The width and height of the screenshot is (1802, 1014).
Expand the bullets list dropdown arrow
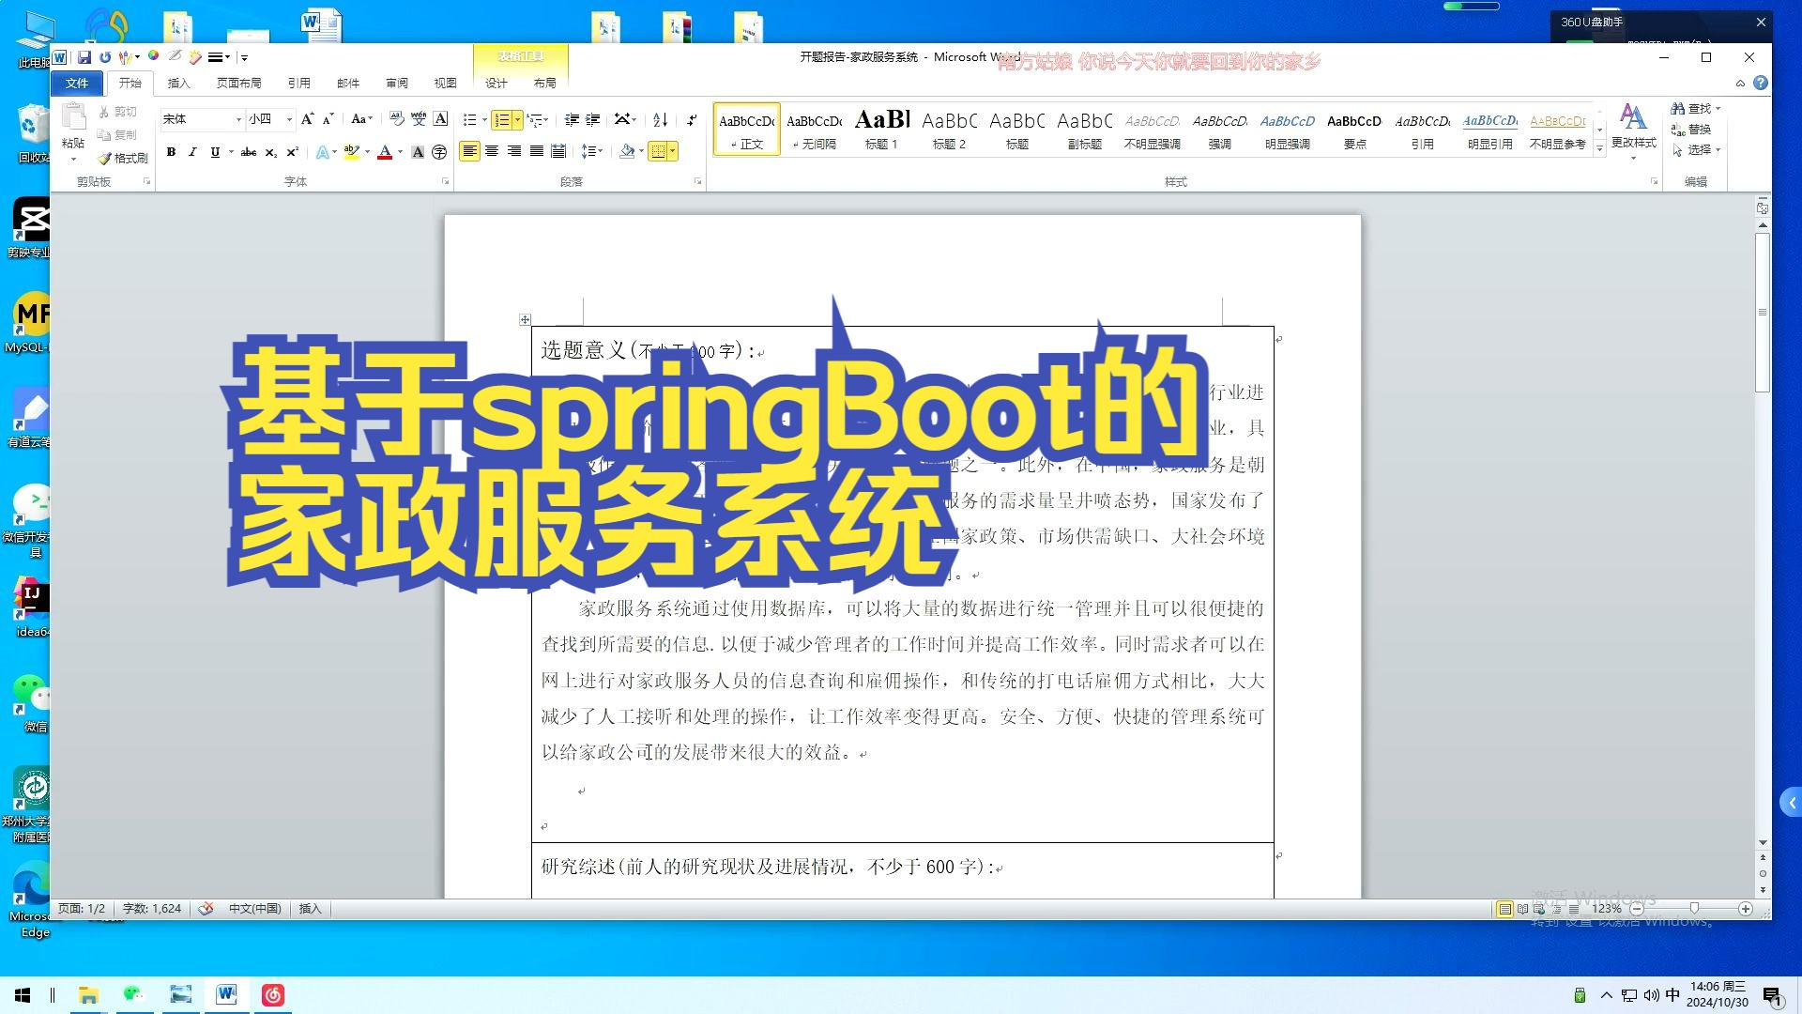pos(484,119)
